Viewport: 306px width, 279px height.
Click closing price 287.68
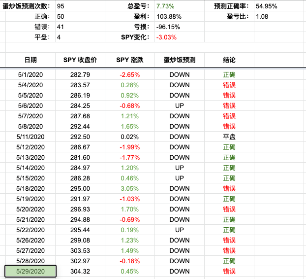tap(80, 116)
